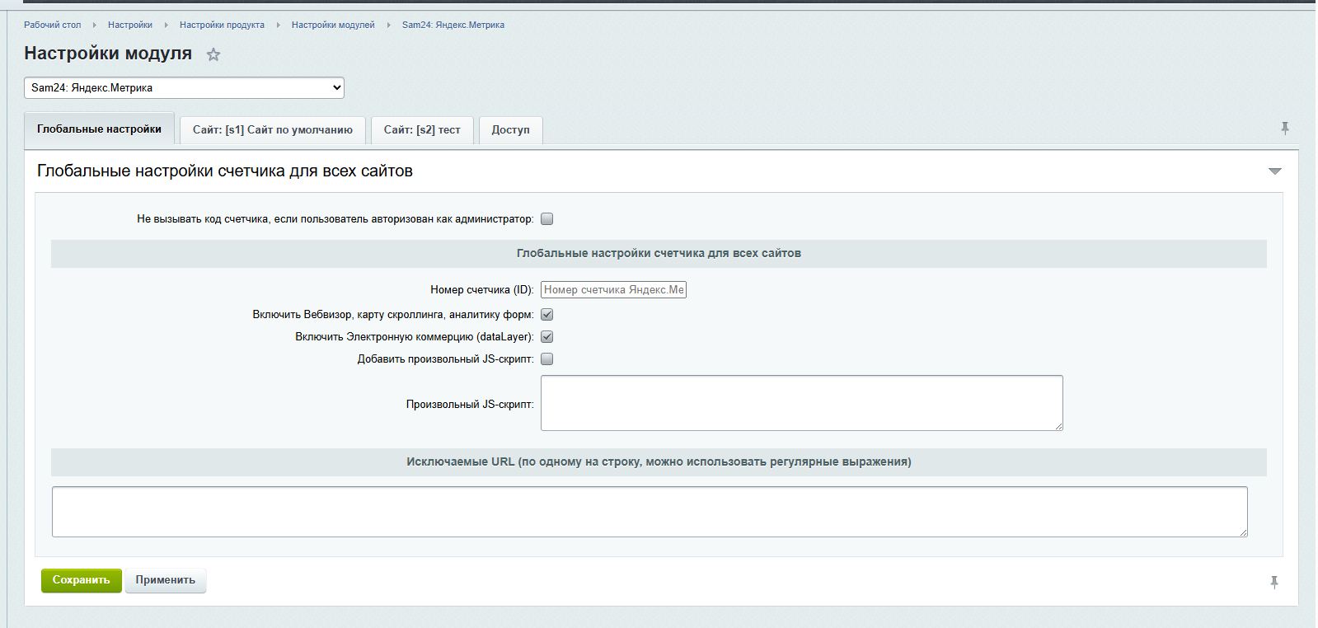This screenshot has height=628, width=1318.
Task: Select the Глобальные настройки tab
Action: tap(99, 129)
